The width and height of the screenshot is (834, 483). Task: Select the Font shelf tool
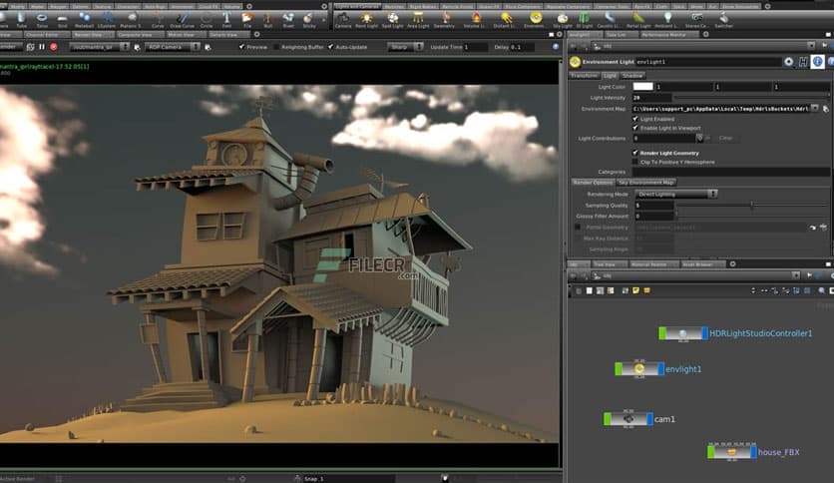coord(226,20)
